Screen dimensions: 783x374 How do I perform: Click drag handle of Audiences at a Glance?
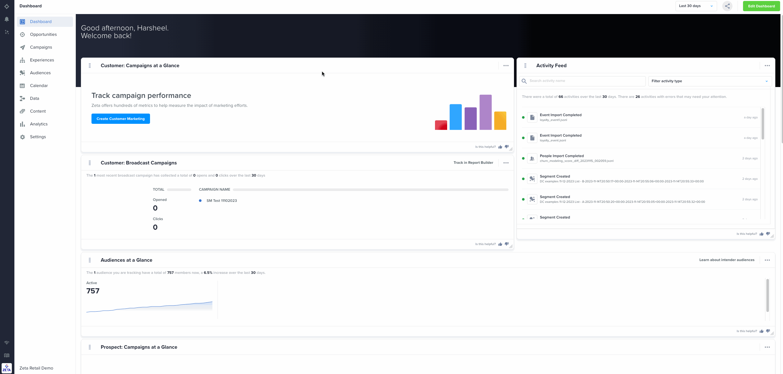(90, 260)
